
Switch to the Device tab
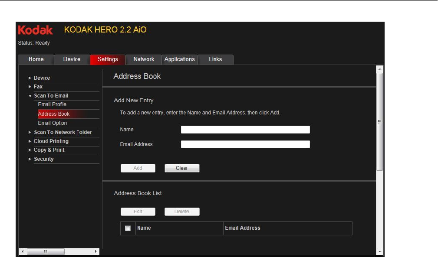coord(72,59)
